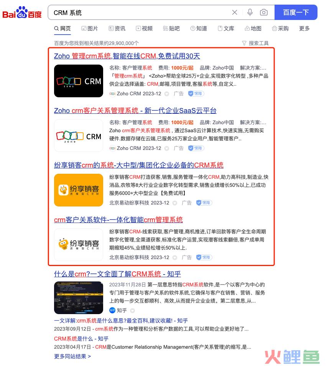Open the 贴吧 tab
The width and height of the screenshot is (329, 366).
pos(171,28)
